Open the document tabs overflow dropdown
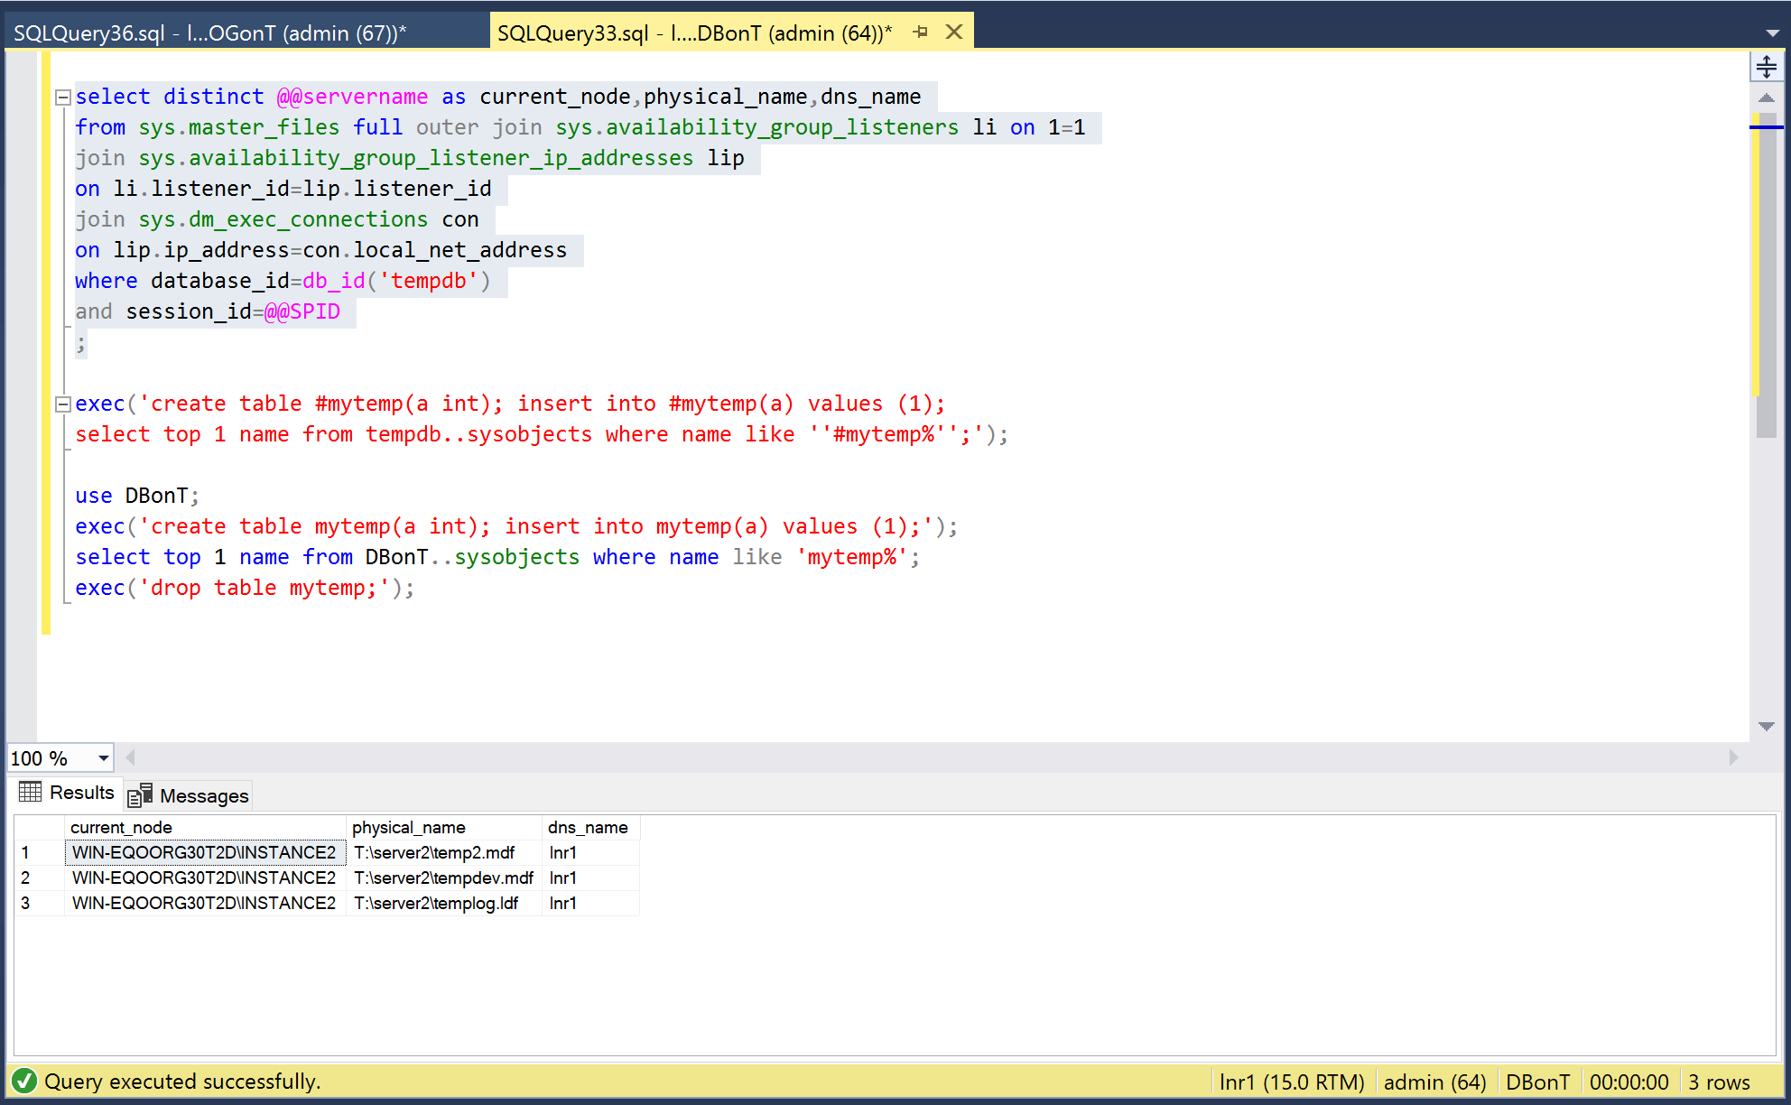Screen dimensions: 1791x1105 (1772, 32)
